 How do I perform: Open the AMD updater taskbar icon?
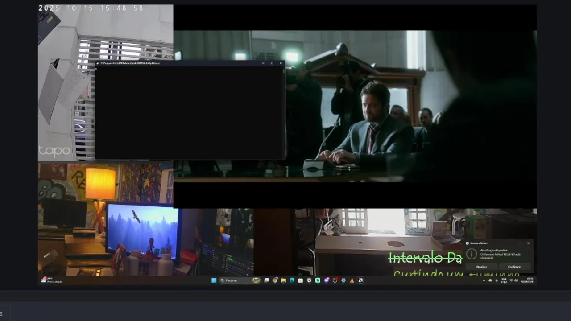click(x=360, y=280)
